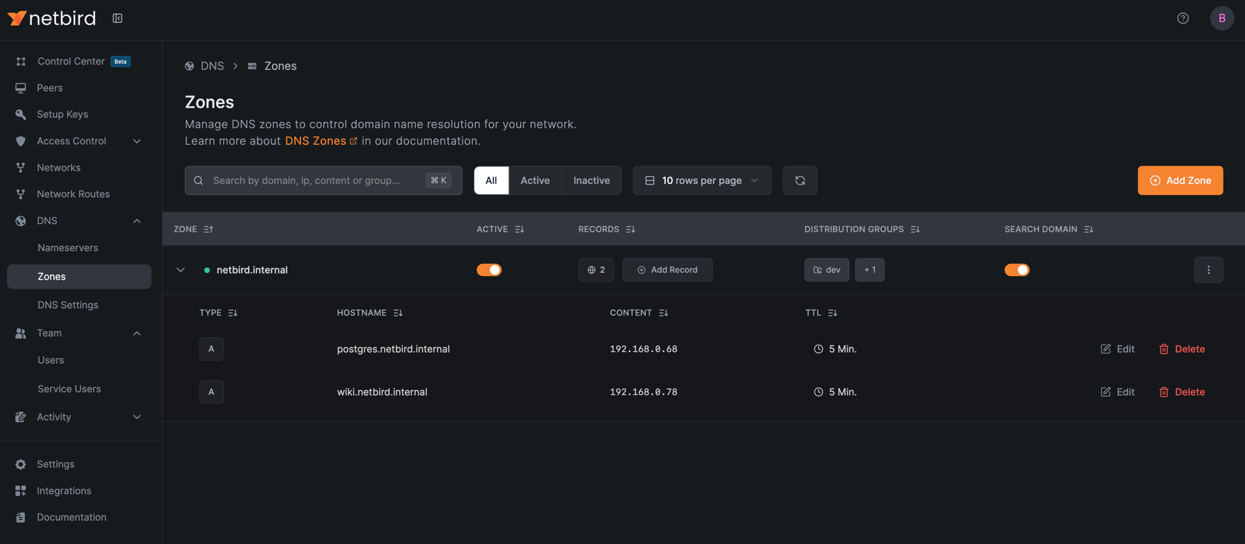Open the 10 rows per page dropdown

coord(701,180)
